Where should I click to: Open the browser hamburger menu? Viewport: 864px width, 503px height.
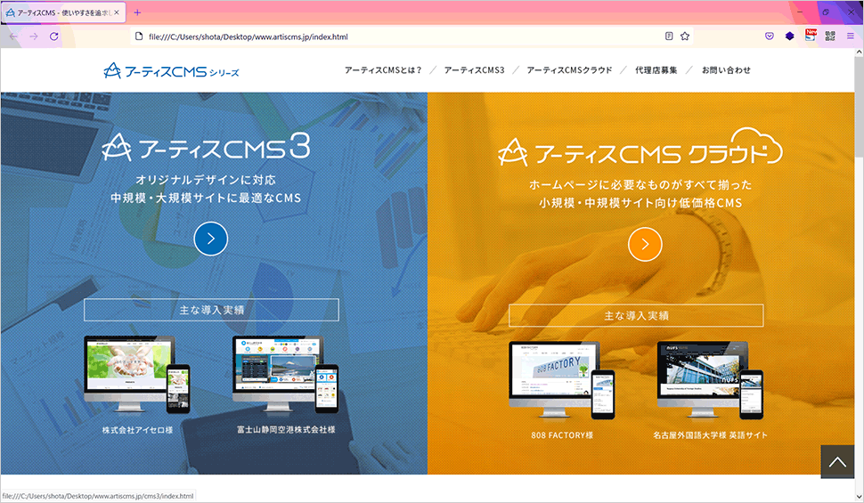point(851,37)
